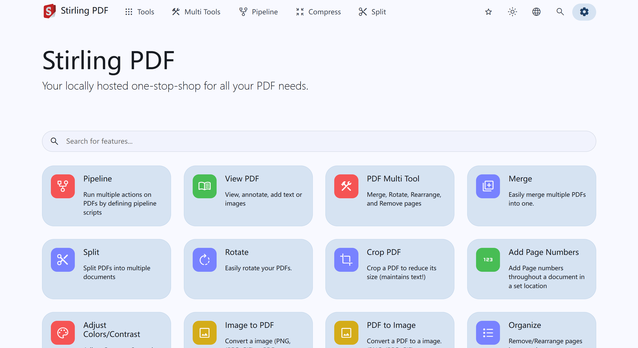This screenshot has height=348, width=638.
Task: Click the yellow Image to PDF icon
Action: tap(205, 333)
